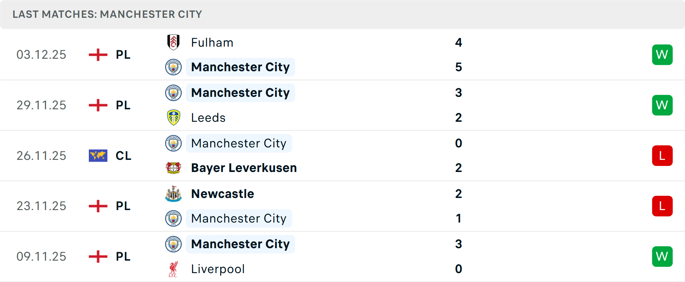
Task: Click the Liverpool club crest
Action: [x=173, y=269]
